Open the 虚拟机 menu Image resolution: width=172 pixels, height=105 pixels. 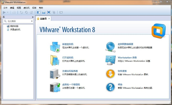pos(27,8)
